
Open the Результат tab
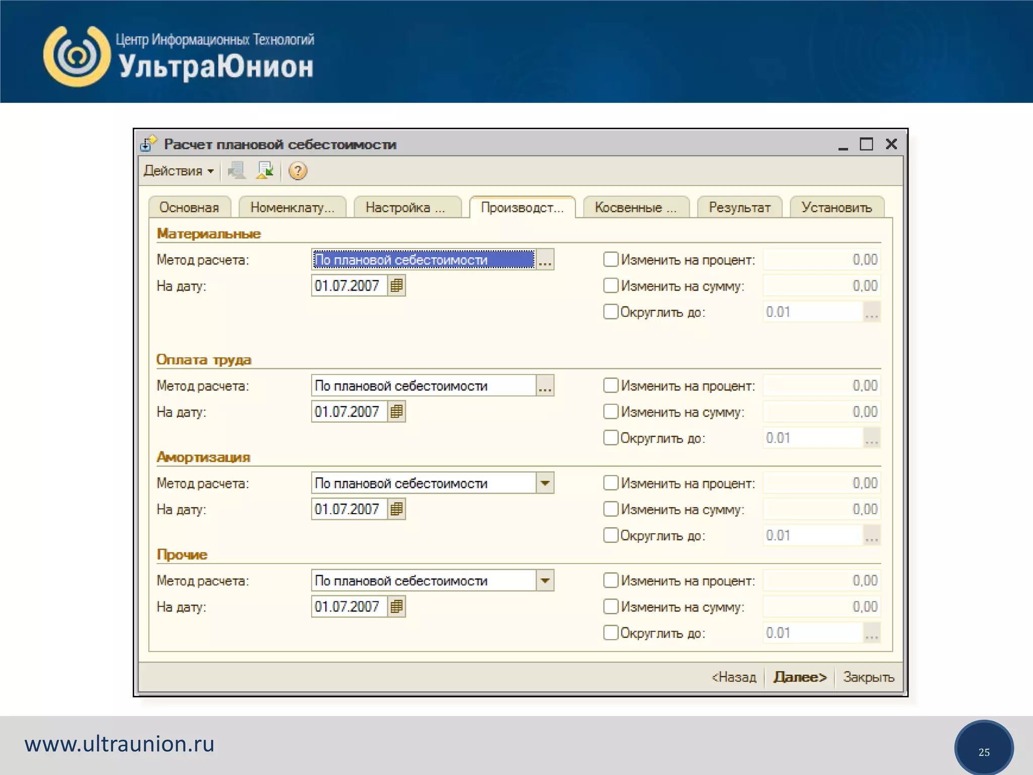coord(739,207)
